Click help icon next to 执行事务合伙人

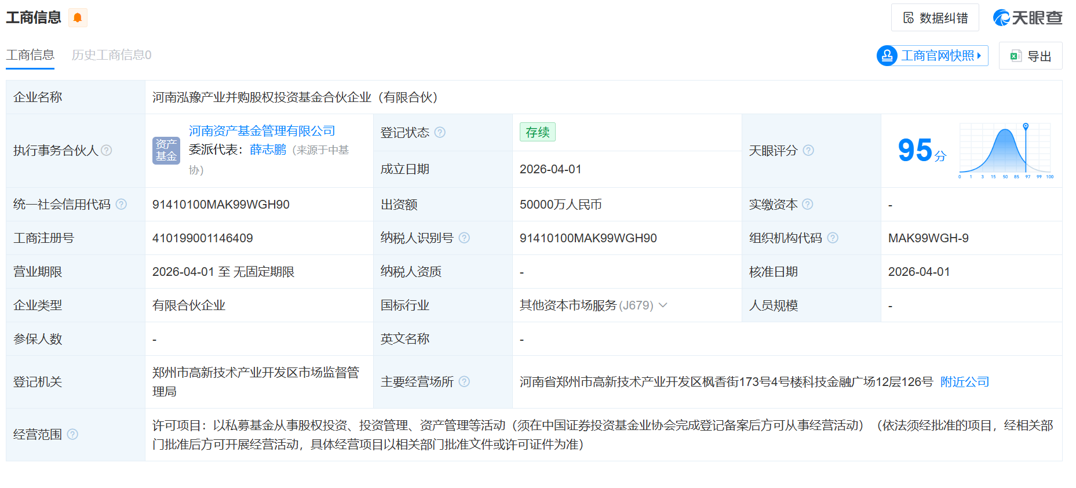[107, 151]
